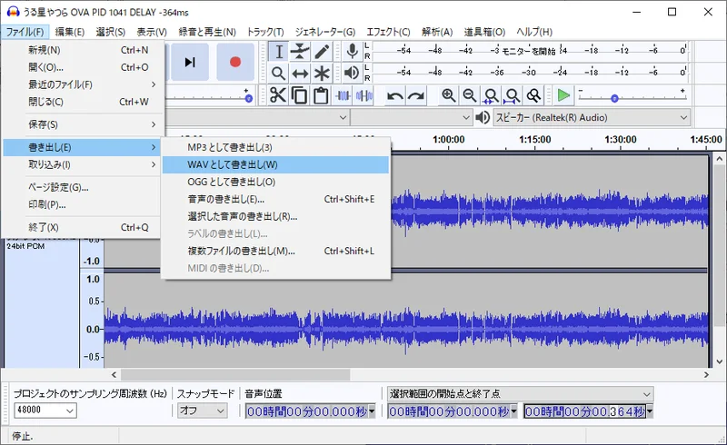Click the Zoom In magnifier
Screen dimensions: 727x445
point(448,95)
